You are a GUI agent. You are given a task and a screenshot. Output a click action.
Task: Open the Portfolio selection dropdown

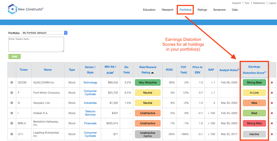[x=44, y=33]
